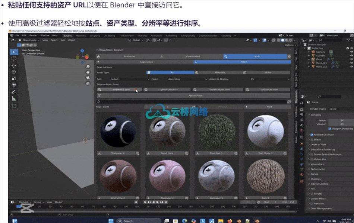Click the refresh icon beside search field
354x223 pixels.
click(289, 102)
